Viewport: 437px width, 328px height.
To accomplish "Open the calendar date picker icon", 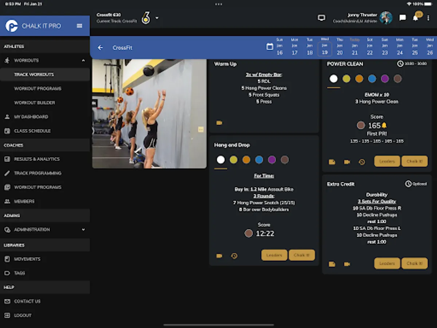I will [270, 46].
